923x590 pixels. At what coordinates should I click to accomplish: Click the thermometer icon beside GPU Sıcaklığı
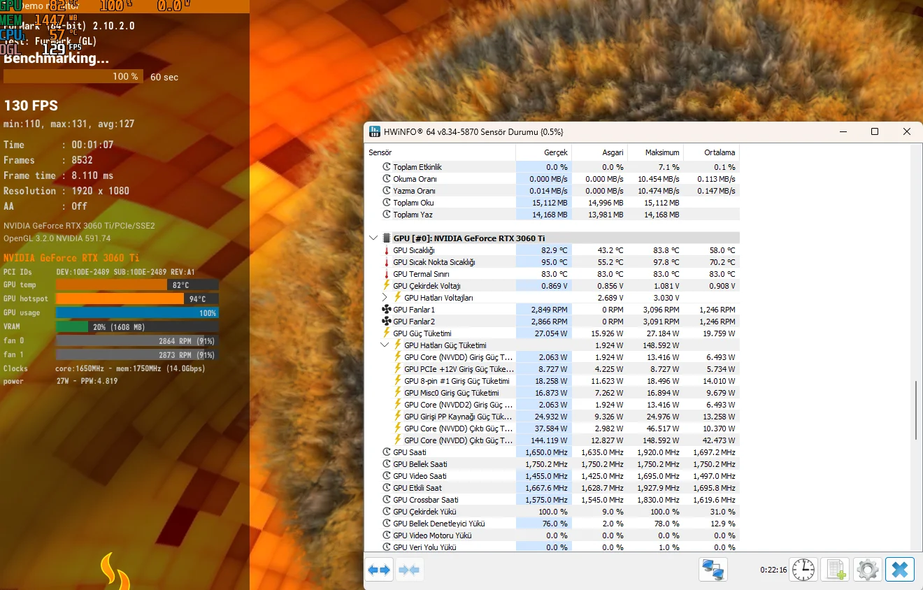tap(387, 250)
